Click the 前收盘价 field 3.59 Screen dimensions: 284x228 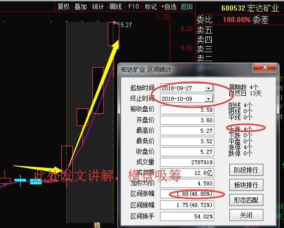click(x=187, y=110)
